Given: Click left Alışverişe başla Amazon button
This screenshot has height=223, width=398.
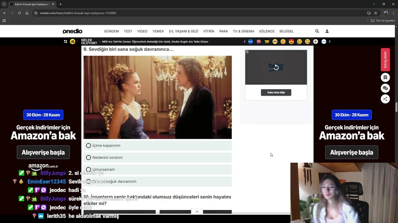Looking at the screenshot, I should [43, 152].
